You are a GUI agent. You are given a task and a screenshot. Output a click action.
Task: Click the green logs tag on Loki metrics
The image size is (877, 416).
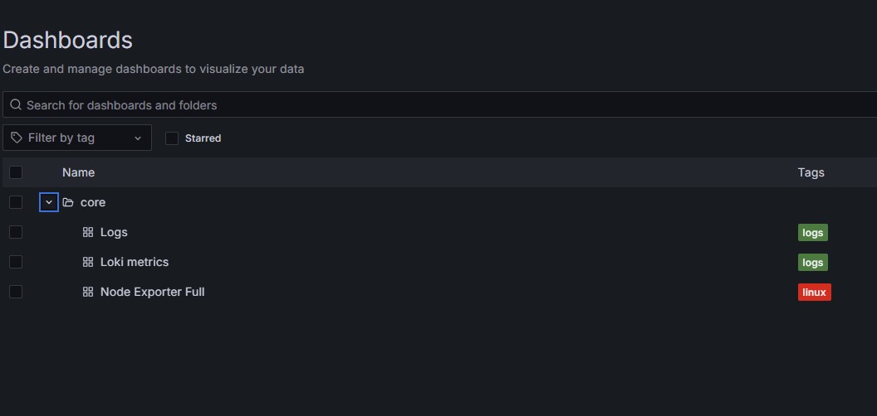(x=813, y=263)
